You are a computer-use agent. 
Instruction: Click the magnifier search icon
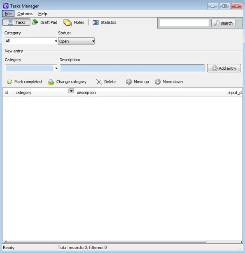pos(217,23)
